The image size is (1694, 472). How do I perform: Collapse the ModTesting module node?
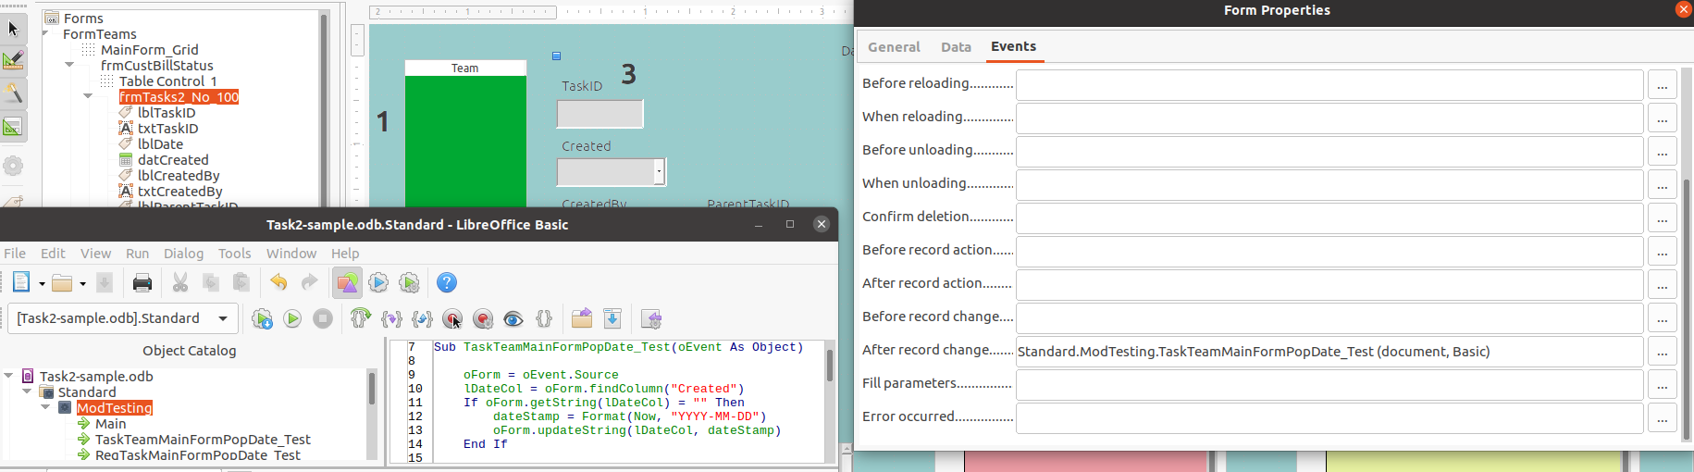point(46,407)
